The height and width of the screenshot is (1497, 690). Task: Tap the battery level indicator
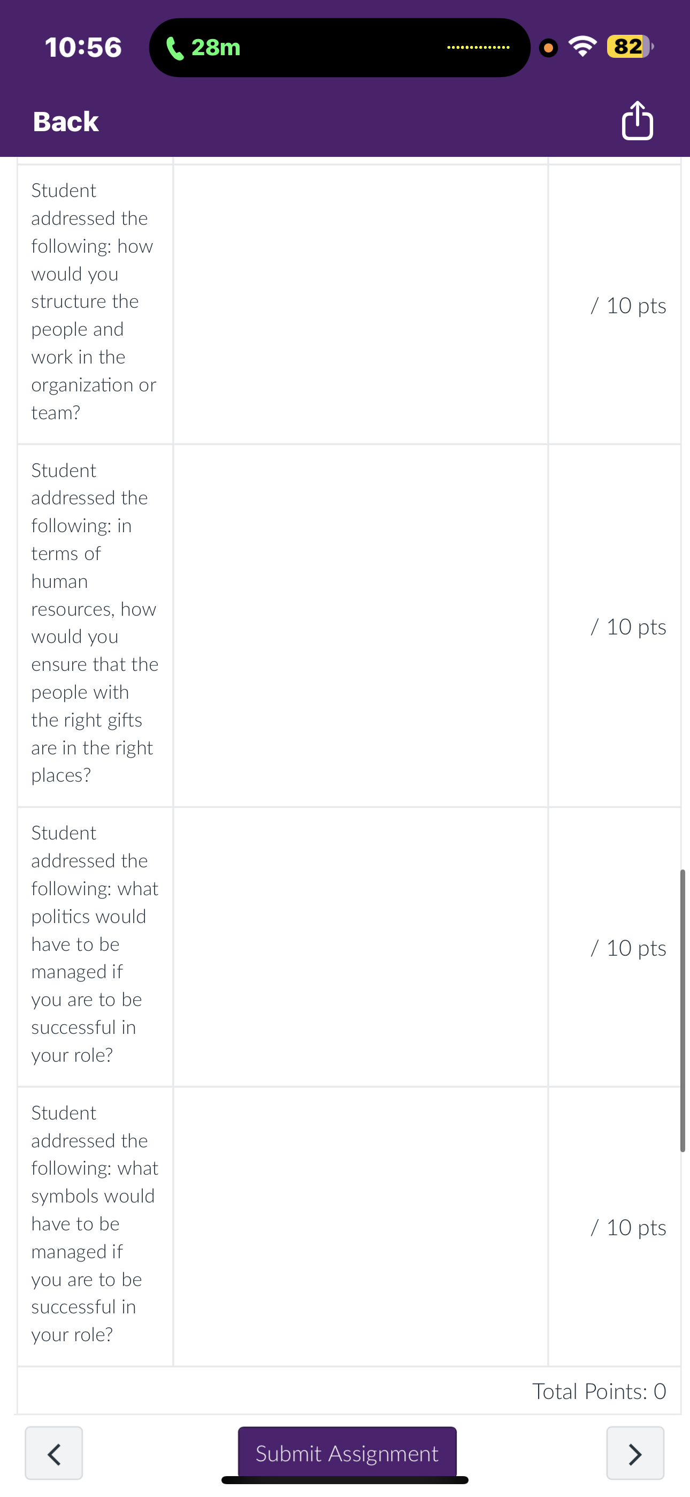tap(630, 47)
